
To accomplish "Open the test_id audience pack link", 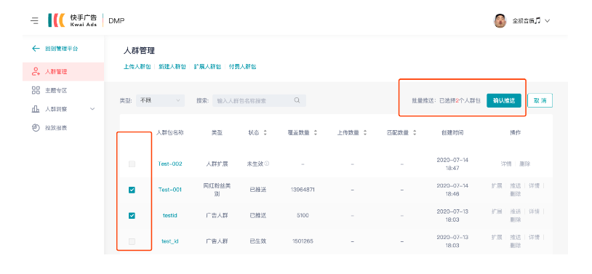I will [170, 241].
